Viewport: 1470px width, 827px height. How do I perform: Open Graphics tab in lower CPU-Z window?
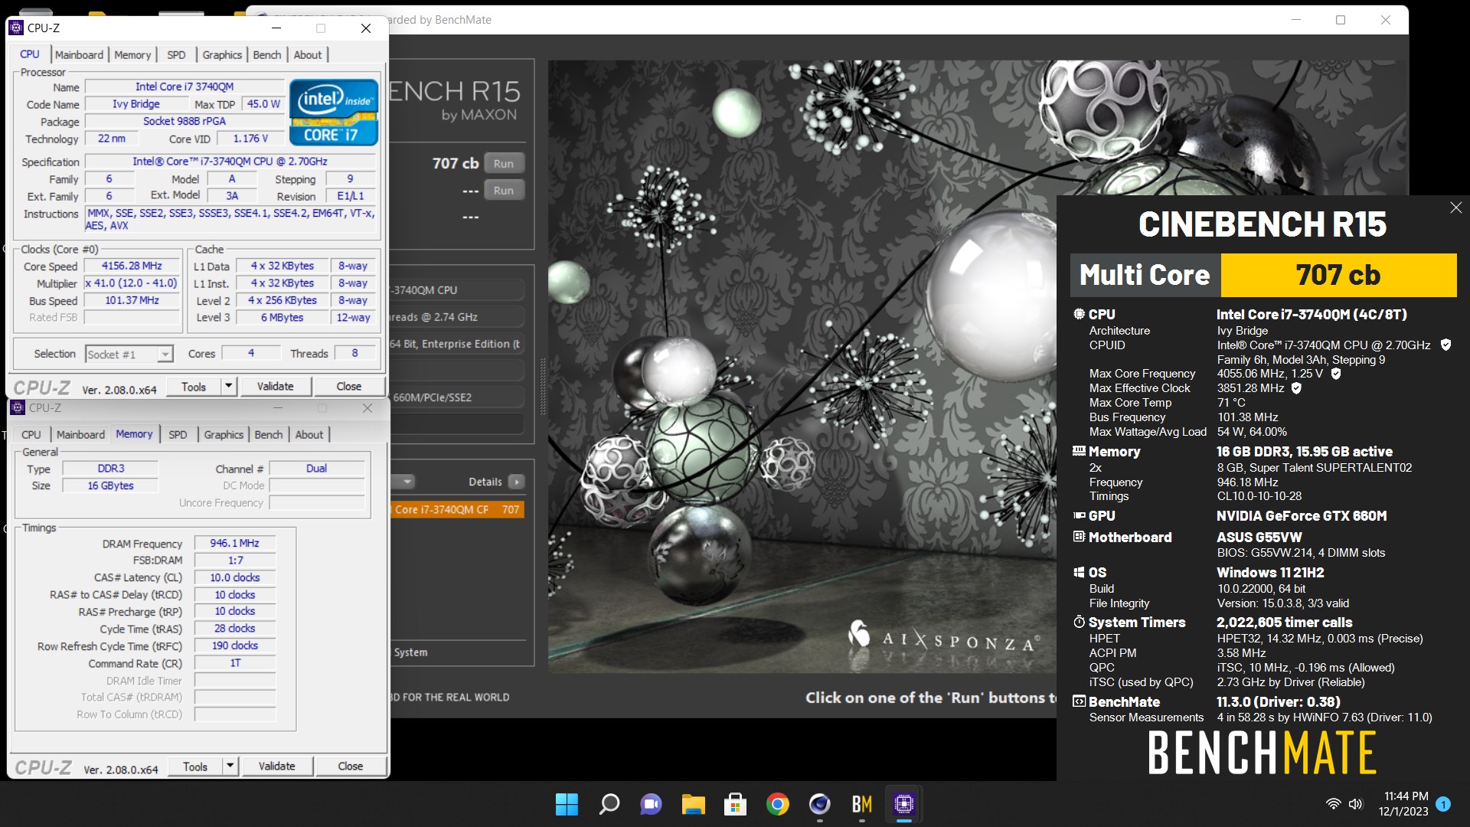(x=224, y=435)
